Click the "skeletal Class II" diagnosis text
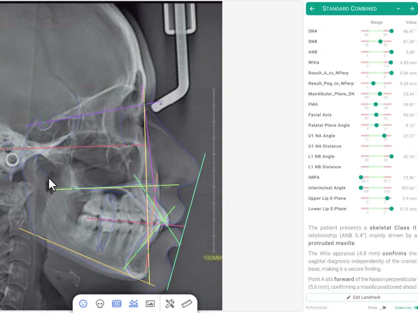The height and width of the screenshot is (313, 418). (x=393, y=228)
